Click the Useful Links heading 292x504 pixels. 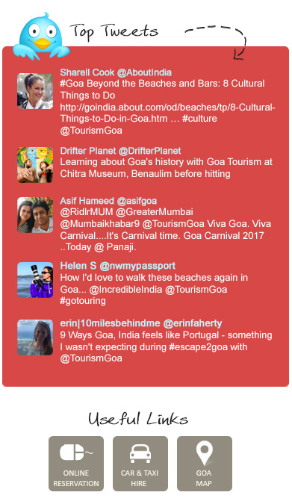[x=138, y=419]
